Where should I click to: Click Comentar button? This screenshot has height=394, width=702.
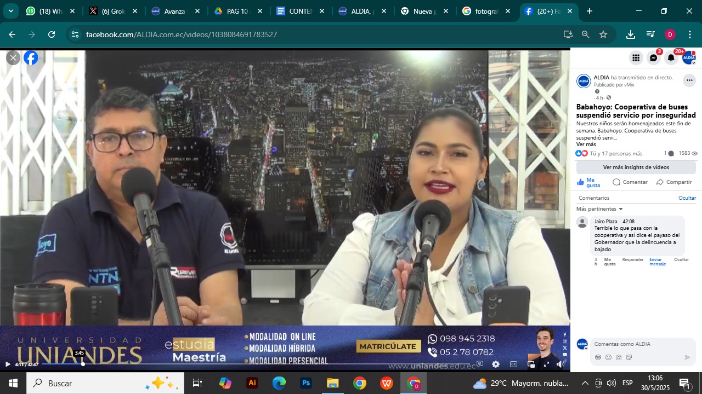[x=630, y=182]
